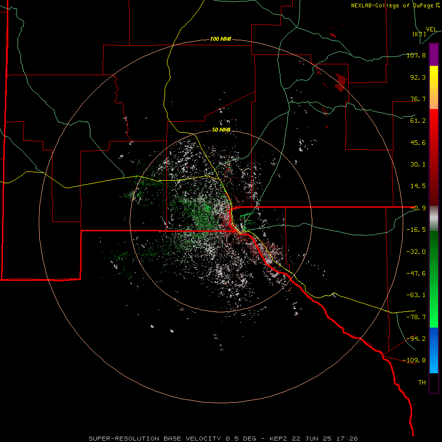Click the 100 NMI range ring label
Screen dimensions: 442x442
click(x=221, y=39)
